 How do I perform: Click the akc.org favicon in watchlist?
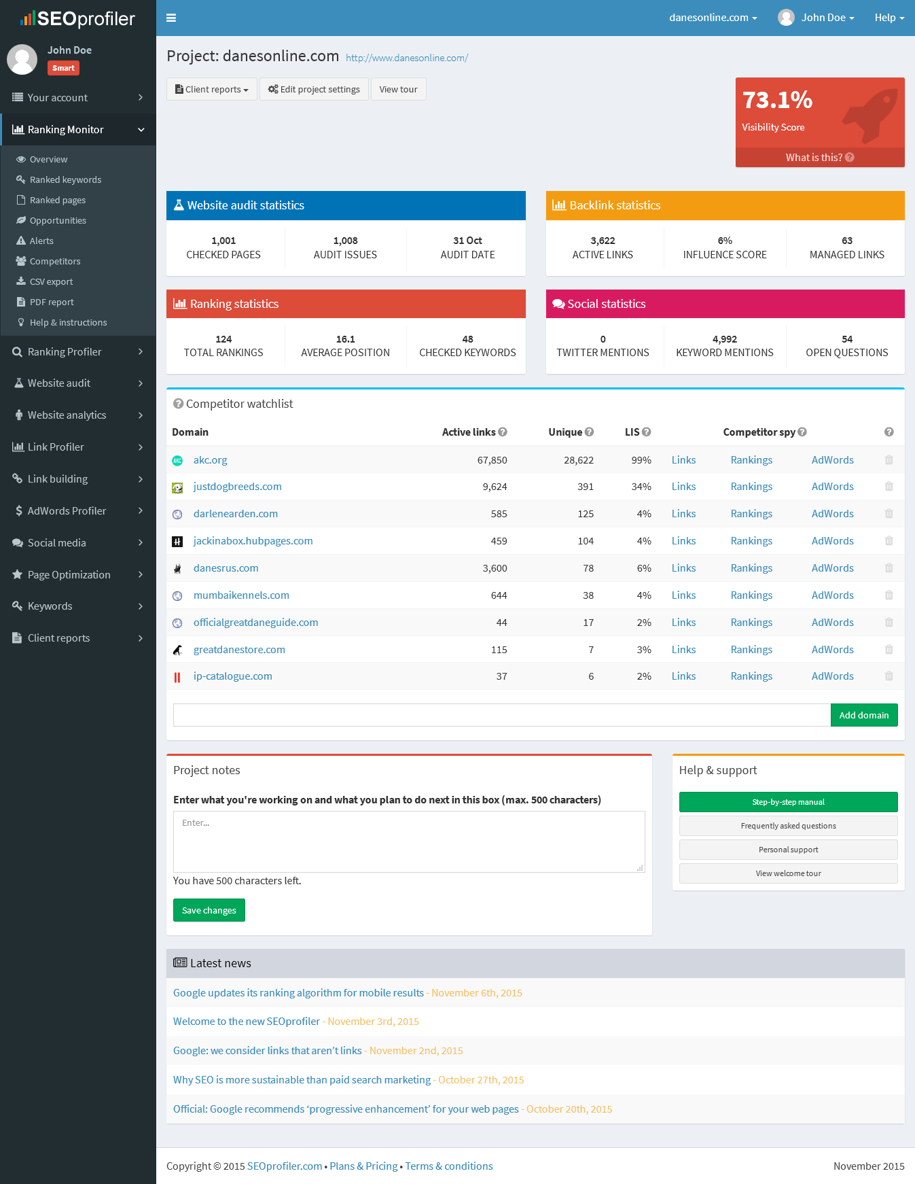pyautogui.click(x=177, y=461)
